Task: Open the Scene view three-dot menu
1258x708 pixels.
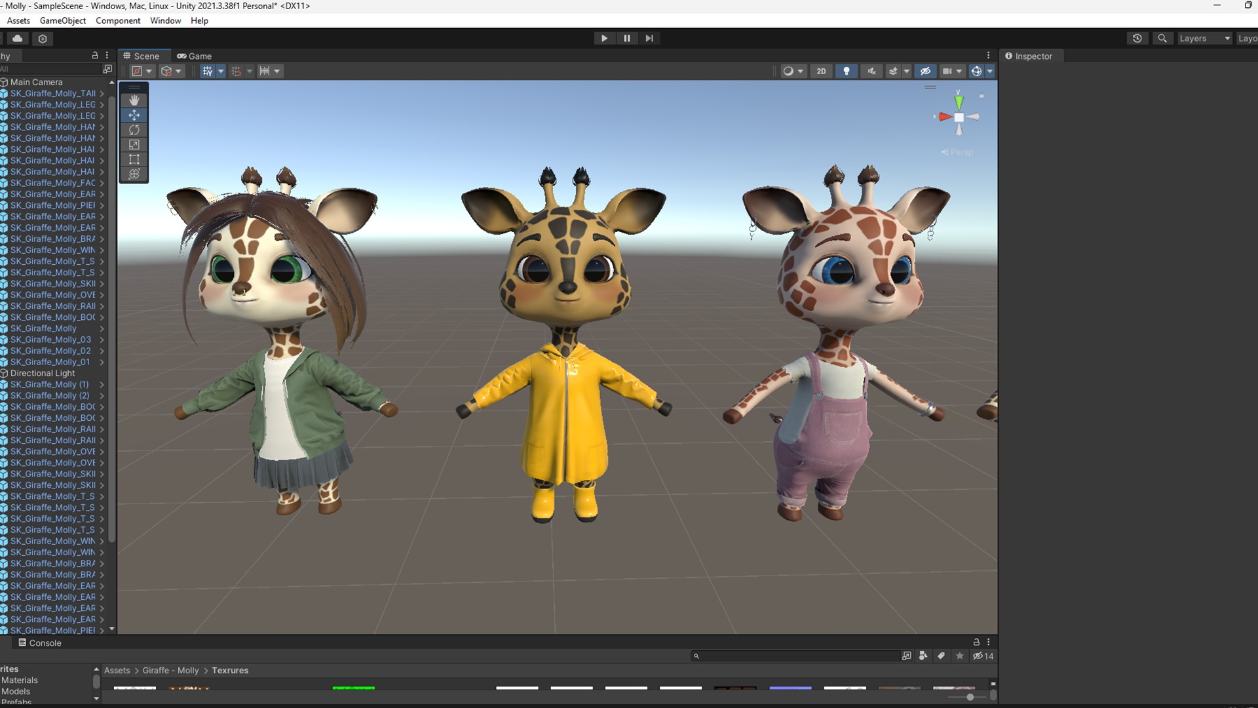Action: 988,56
